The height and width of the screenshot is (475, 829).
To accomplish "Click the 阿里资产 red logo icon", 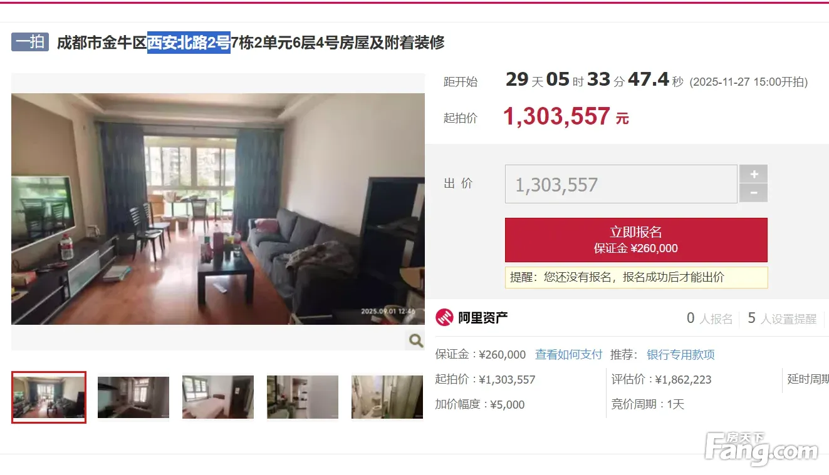I will [x=444, y=317].
